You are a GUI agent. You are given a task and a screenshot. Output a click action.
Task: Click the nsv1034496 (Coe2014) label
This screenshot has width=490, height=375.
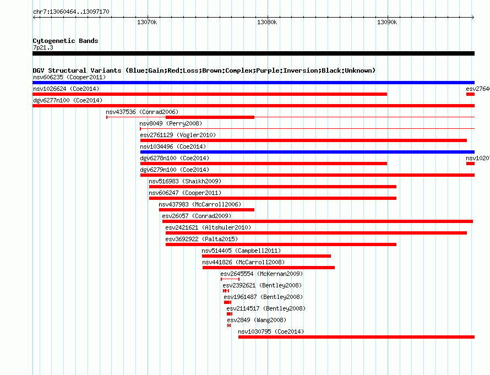(x=173, y=146)
